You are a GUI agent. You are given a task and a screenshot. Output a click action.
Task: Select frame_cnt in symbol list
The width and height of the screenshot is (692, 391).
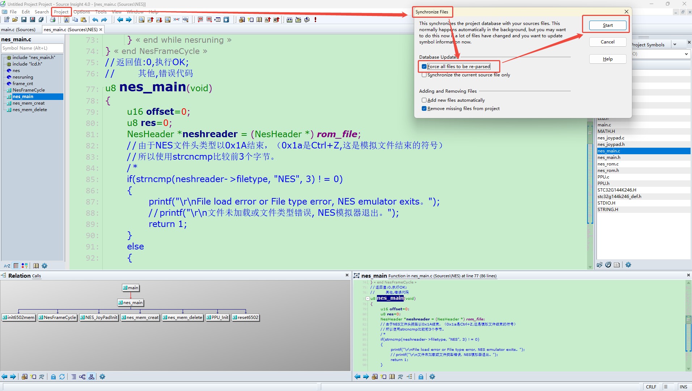(23, 84)
